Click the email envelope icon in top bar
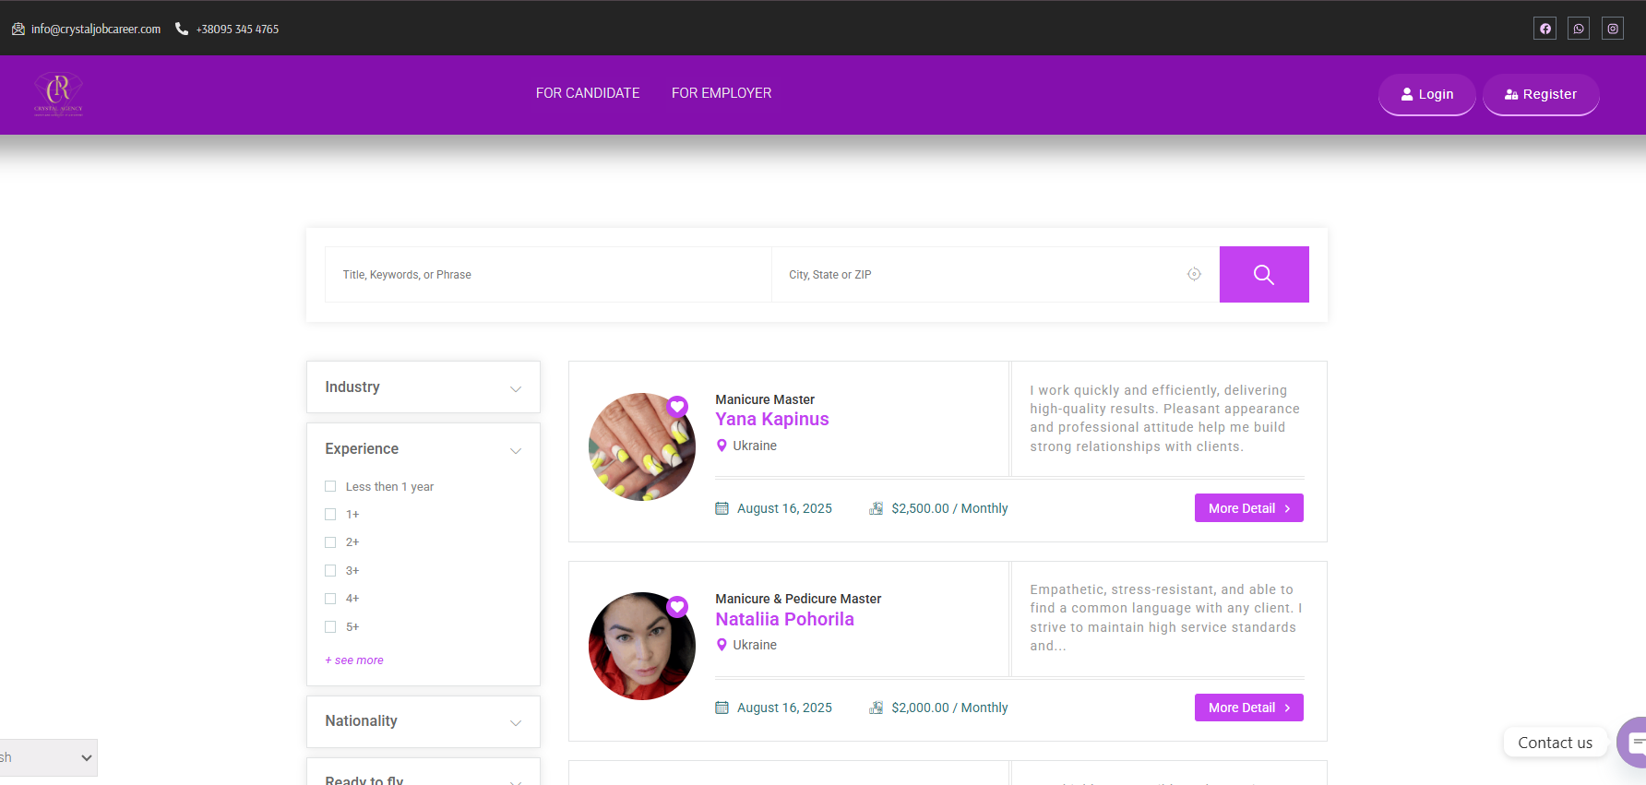The width and height of the screenshot is (1646, 785). (x=18, y=29)
